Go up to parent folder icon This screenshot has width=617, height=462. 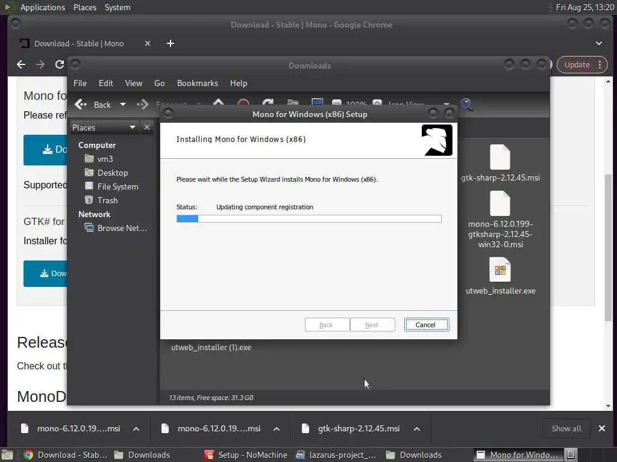218,103
